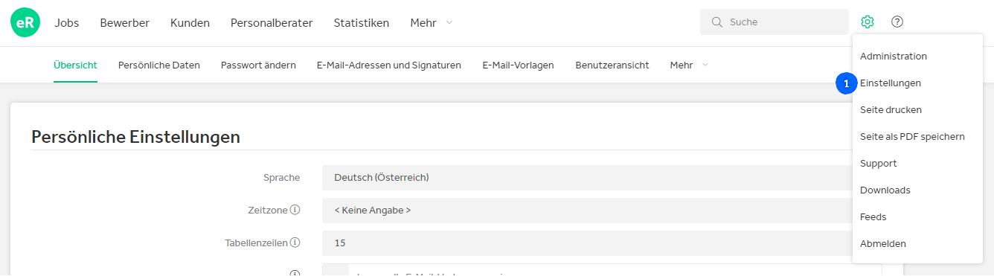Go to Bewerber in main navigation
The height and width of the screenshot is (276, 994).
pyautogui.click(x=125, y=23)
